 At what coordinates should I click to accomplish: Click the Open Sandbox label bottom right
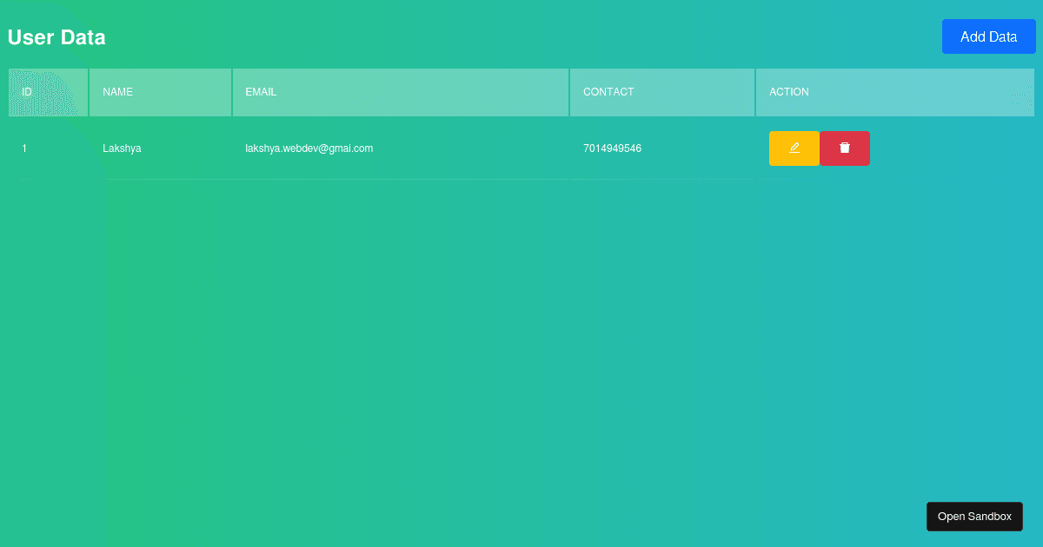tap(974, 516)
